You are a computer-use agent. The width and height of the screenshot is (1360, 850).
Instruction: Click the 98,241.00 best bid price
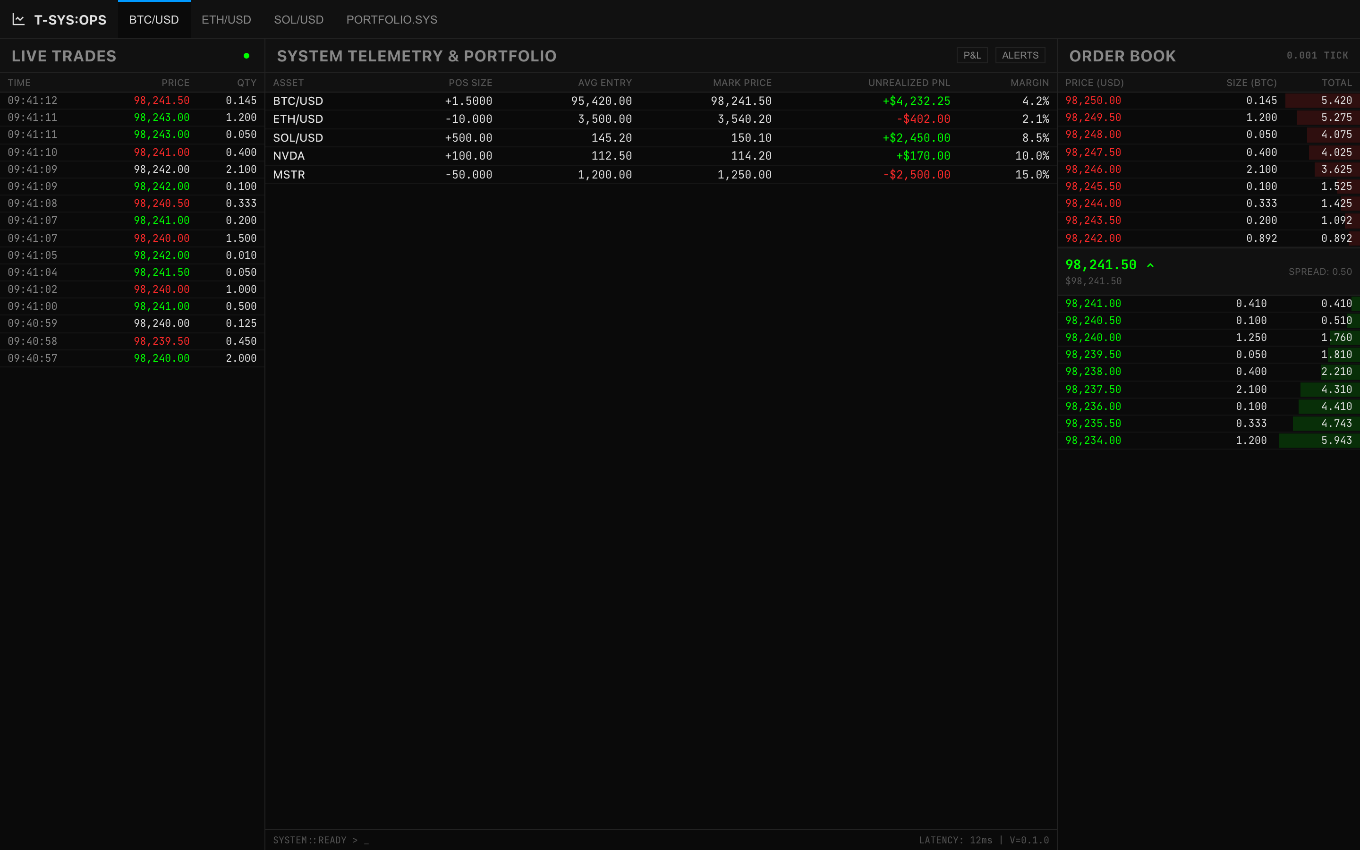(x=1093, y=304)
